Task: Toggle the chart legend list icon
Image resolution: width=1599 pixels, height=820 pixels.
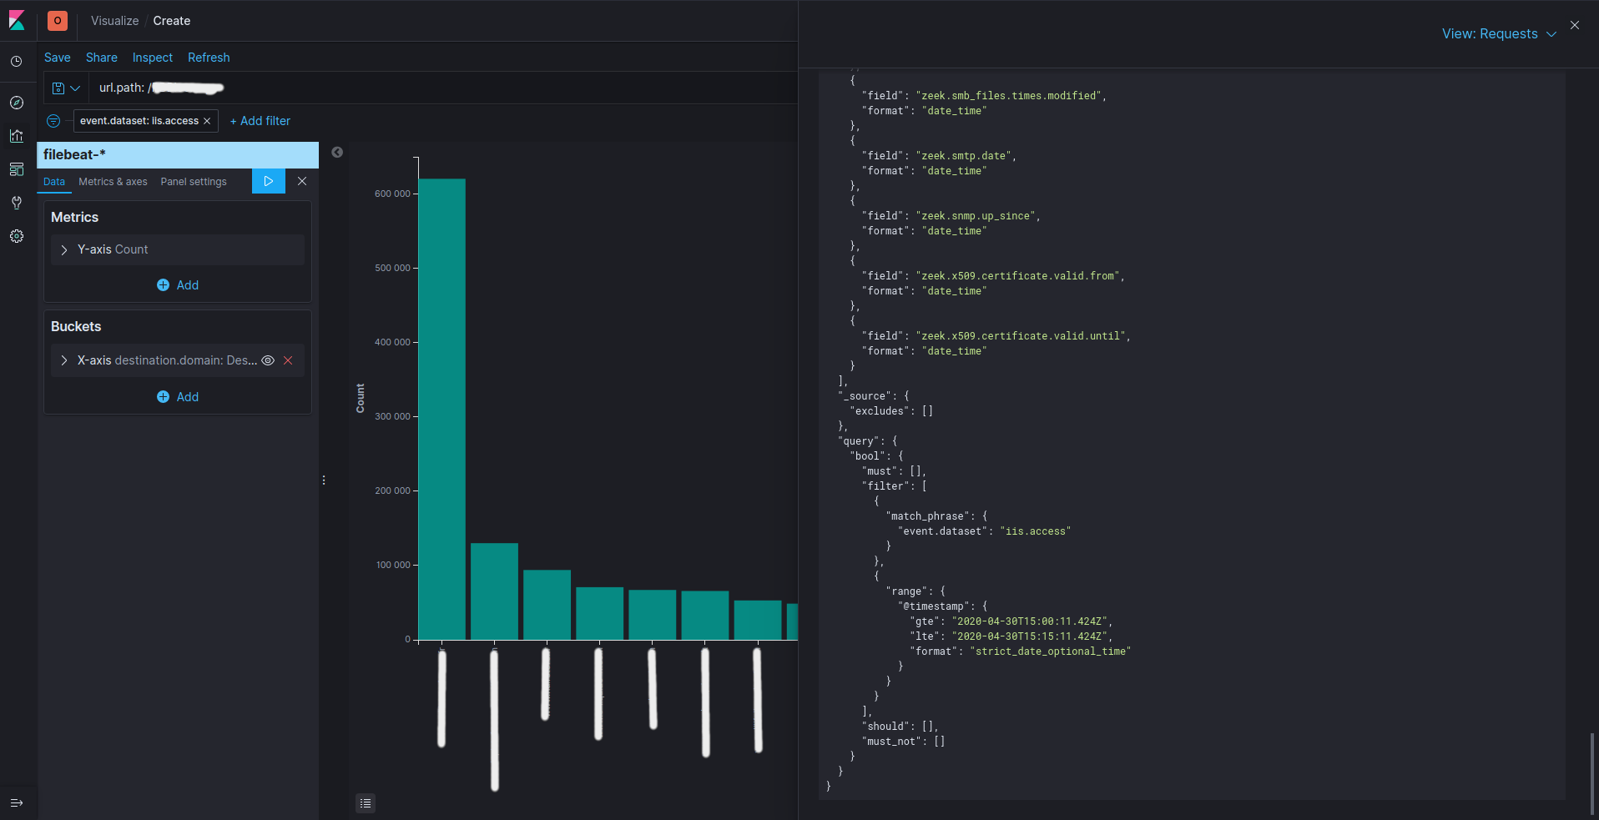Action: pyautogui.click(x=366, y=803)
